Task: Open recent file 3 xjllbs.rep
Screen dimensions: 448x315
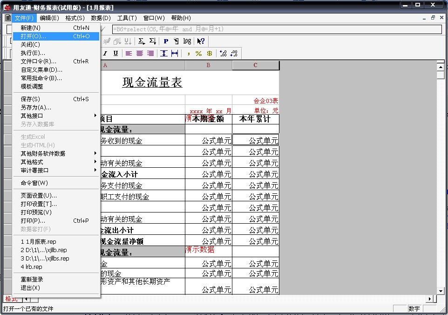Action: point(56,259)
